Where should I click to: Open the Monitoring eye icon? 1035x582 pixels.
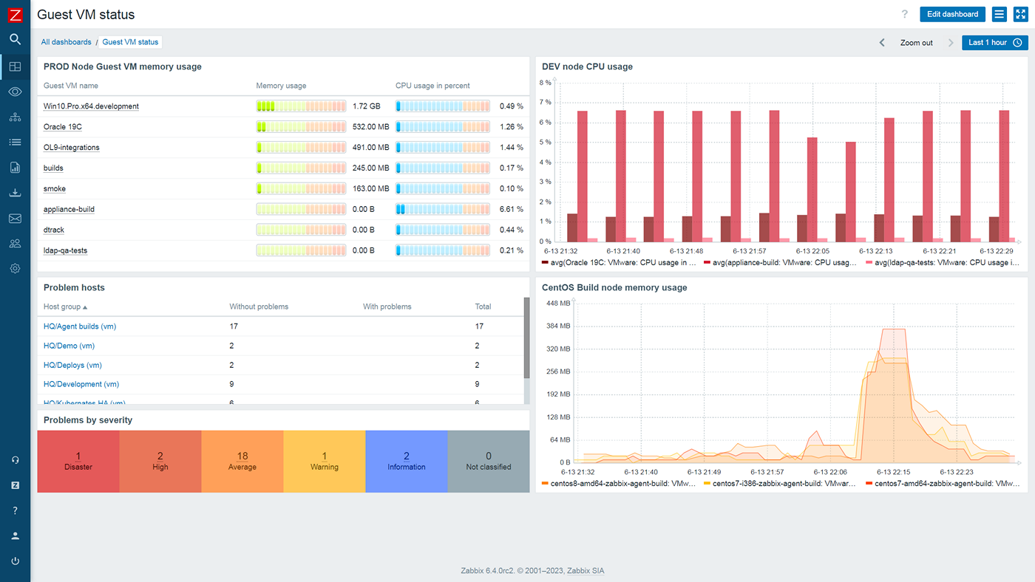coord(15,92)
